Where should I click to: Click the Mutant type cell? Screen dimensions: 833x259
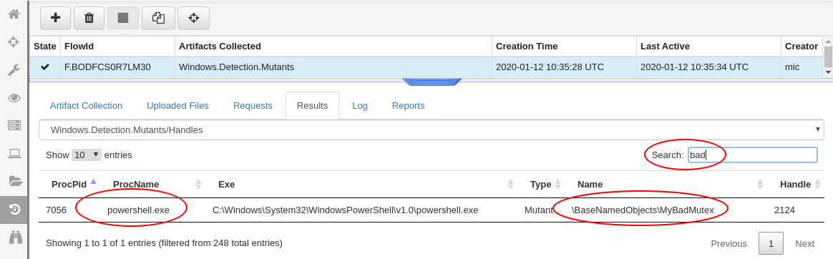click(x=539, y=210)
